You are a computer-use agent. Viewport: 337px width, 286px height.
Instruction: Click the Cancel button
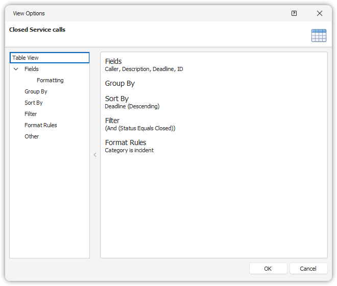click(x=308, y=269)
